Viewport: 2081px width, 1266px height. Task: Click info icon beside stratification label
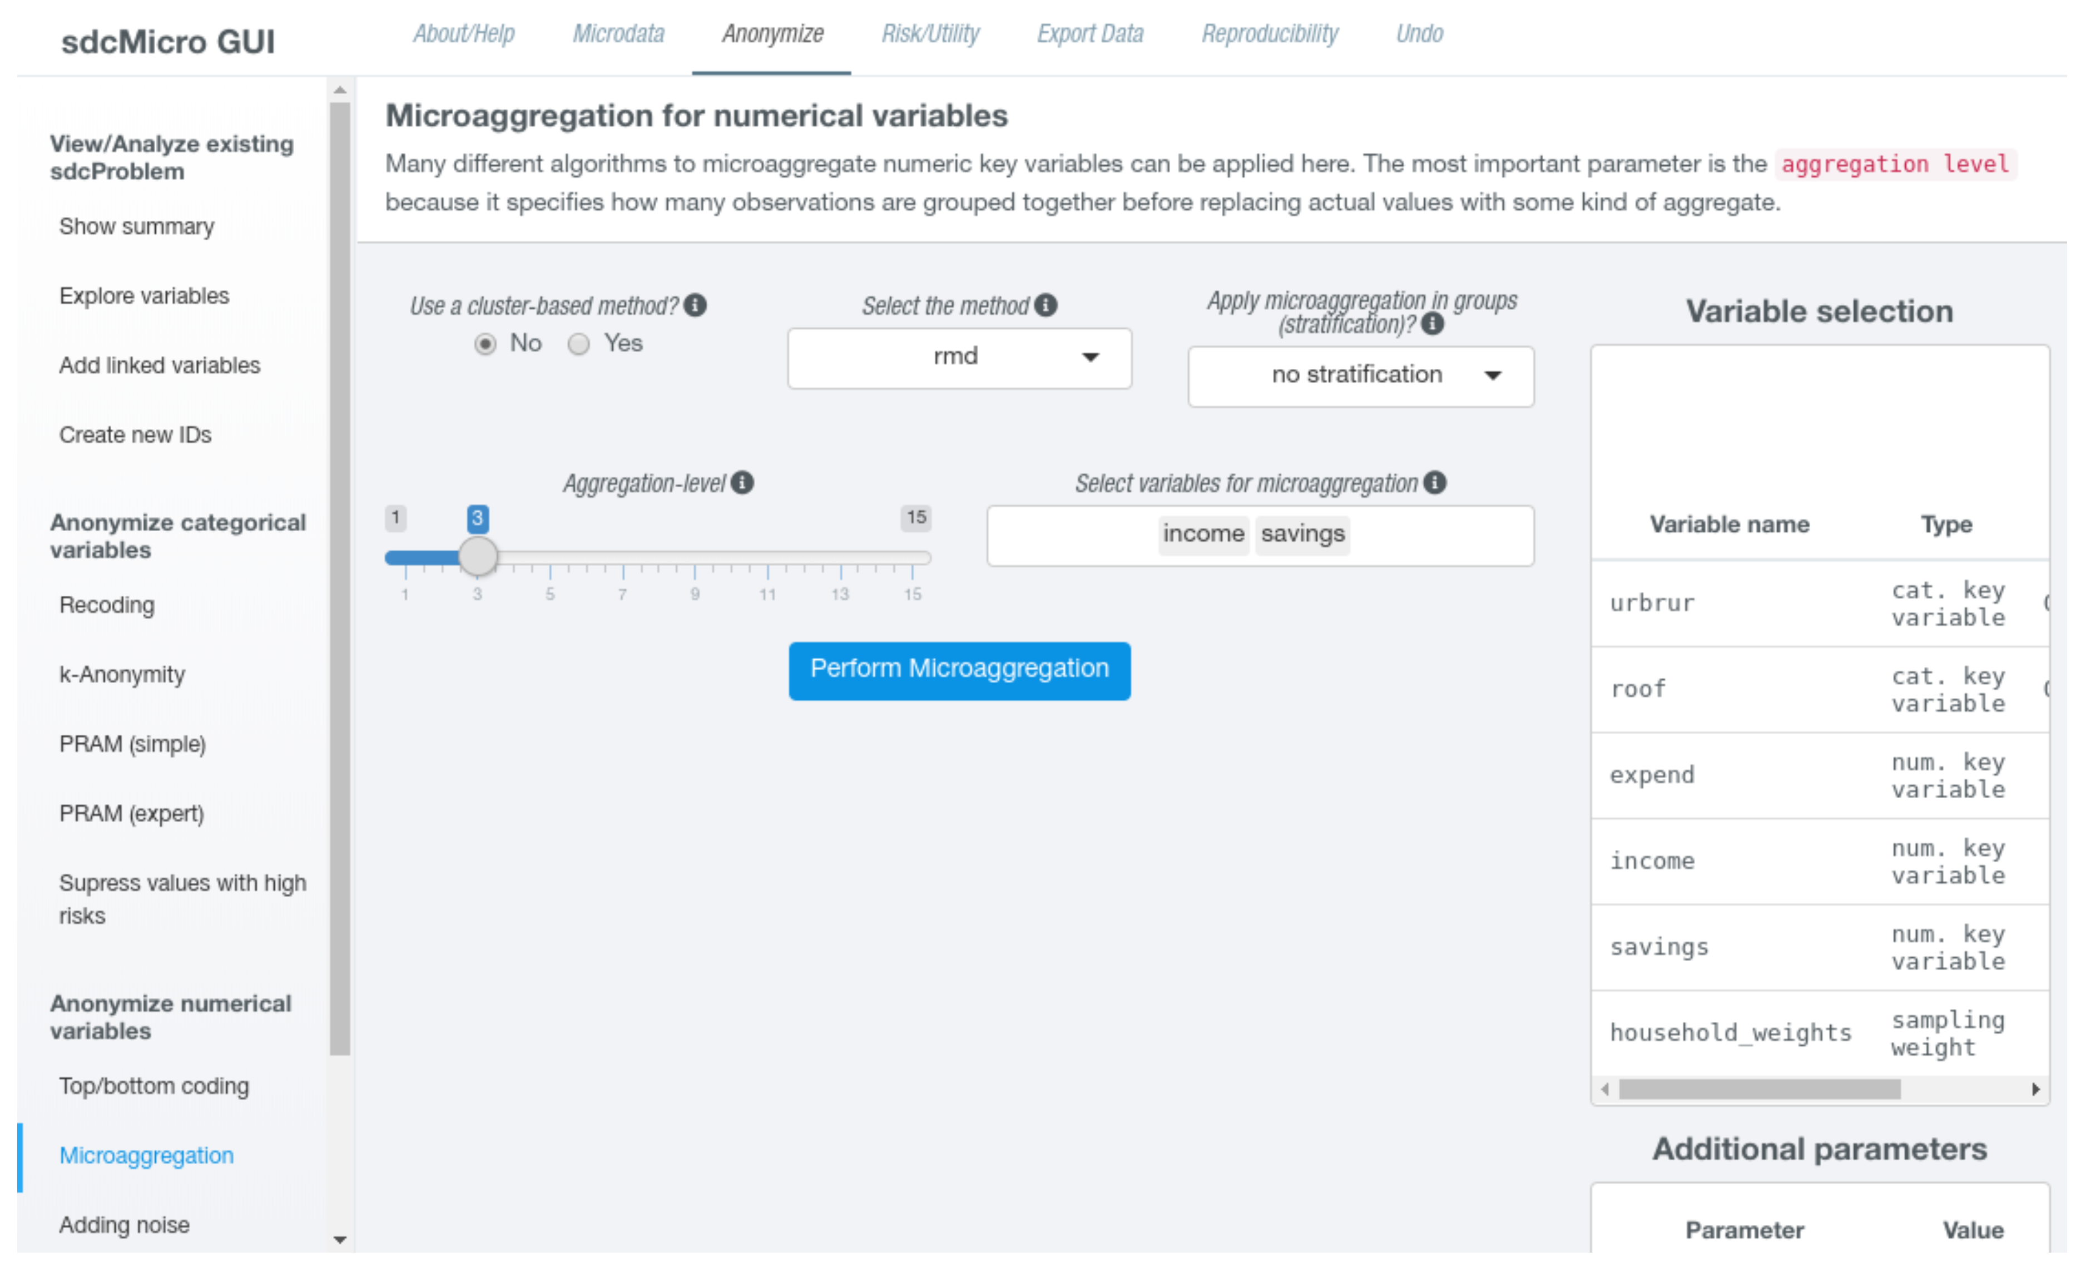1433,324
